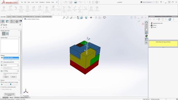Increase explode distance with spinner arrow
The image size is (178, 100).
[18, 65]
